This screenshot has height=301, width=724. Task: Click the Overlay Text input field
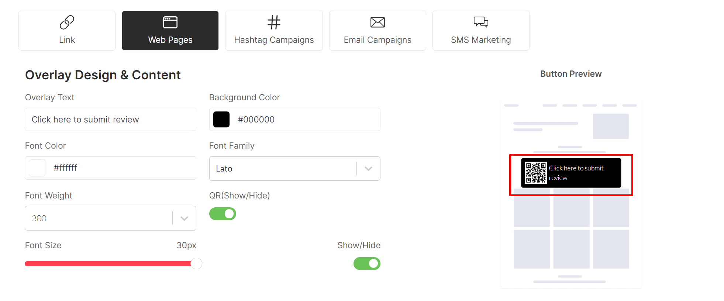pyautogui.click(x=110, y=120)
